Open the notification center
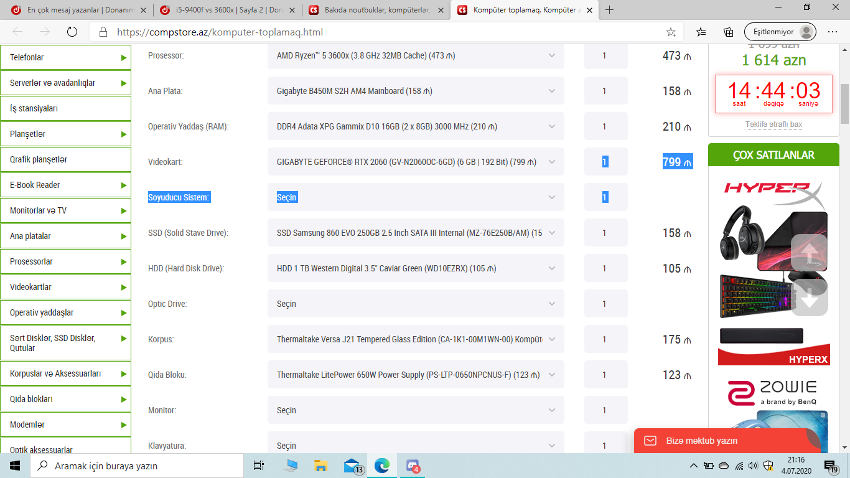850x478 pixels. pos(831,466)
